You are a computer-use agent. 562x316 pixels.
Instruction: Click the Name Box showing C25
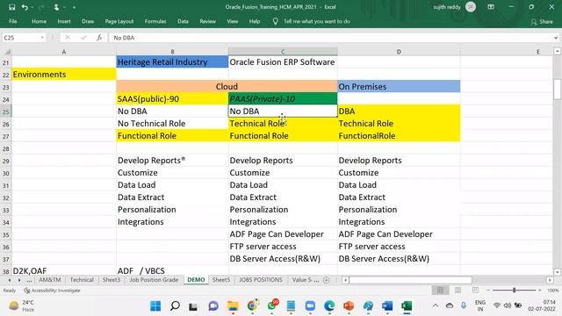[x=21, y=38]
